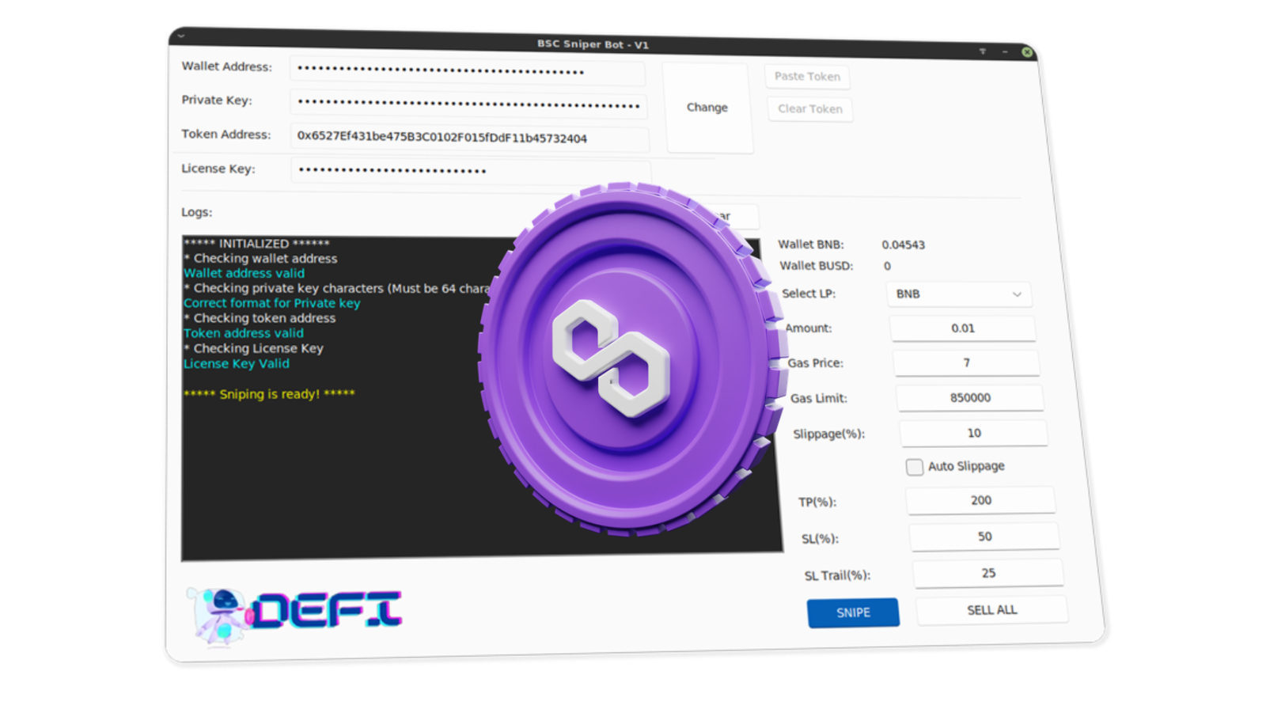Click the Clear Token button
Screen dimensions: 1266x713
click(810, 109)
